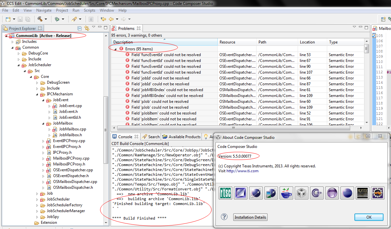Click the flashlight Search toolbar icon
391x229 pixels.
(x=74, y=19)
